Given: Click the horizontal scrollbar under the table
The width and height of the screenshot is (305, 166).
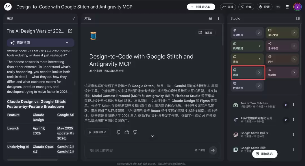Looking at the screenshot, I should coord(32,160).
